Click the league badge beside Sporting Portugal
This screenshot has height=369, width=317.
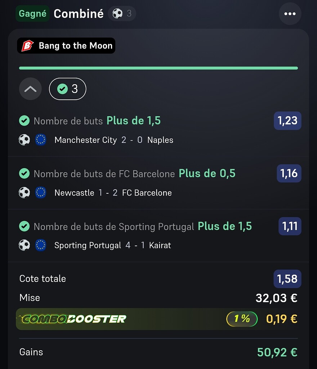coord(41,245)
